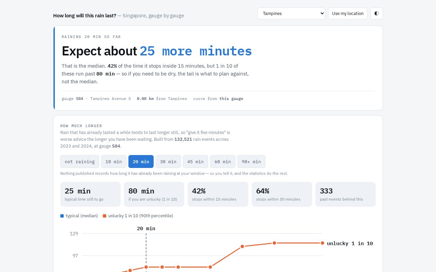Image resolution: width=436 pixels, height=272 pixels.
Task: Click the "How long will this rain last?" title
Action: click(85, 16)
